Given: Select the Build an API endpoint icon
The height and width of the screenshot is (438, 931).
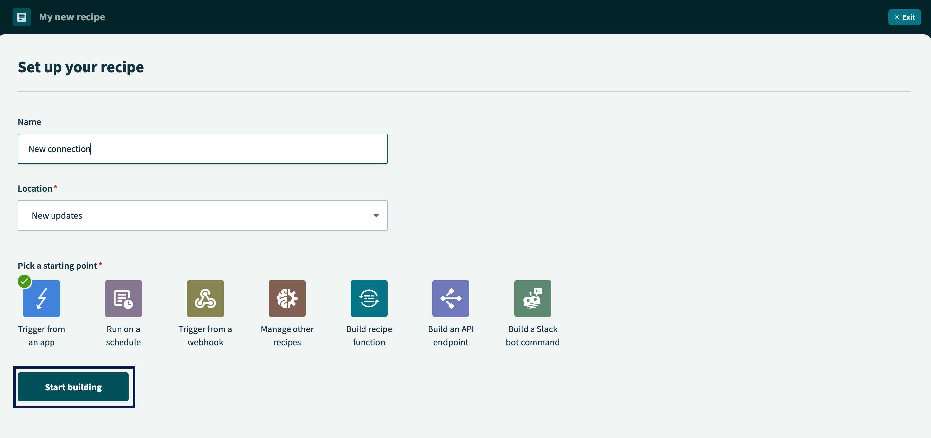Looking at the screenshot, I should point(451,298).
